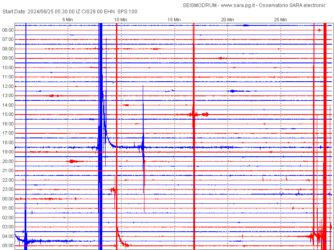Click the 11:00 time label
Viewport: 334px width, 250px height.
pyautogui.click(x=8, y=77)
